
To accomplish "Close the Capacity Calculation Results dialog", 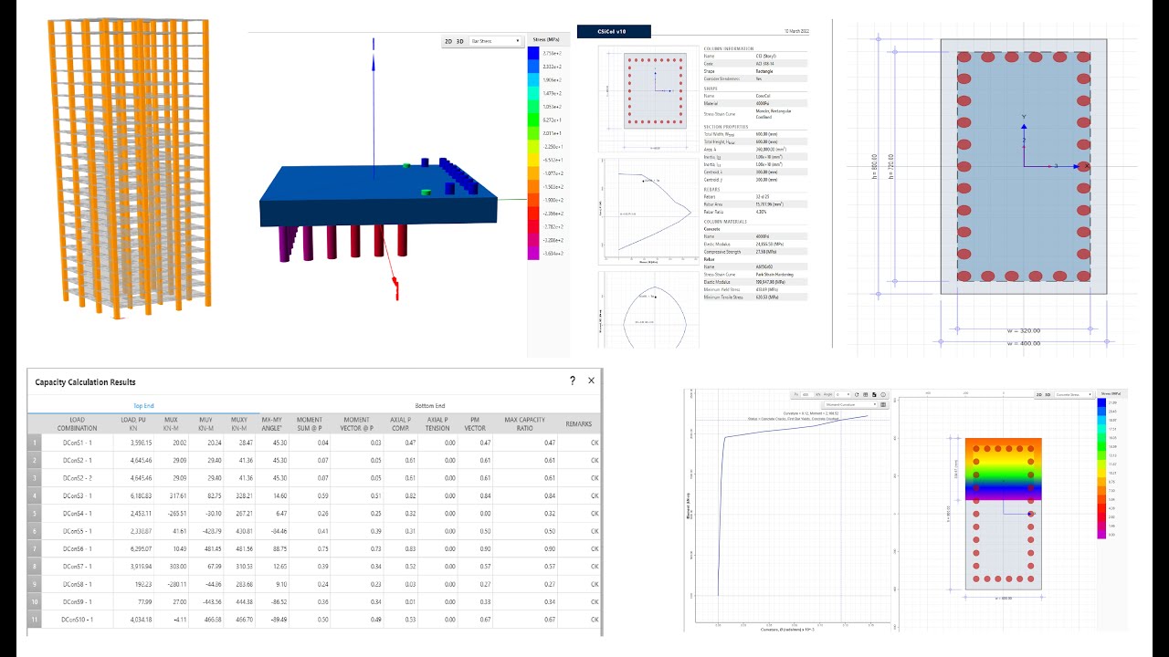I will coord(591,381).
